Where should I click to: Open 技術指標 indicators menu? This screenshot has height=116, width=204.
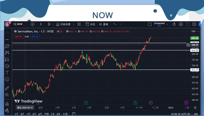(63, 24)
